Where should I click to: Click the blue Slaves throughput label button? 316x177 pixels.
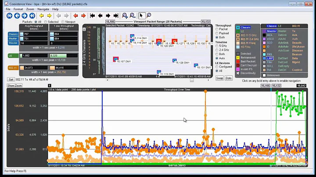pyautogui.click(x=13, y=43)
